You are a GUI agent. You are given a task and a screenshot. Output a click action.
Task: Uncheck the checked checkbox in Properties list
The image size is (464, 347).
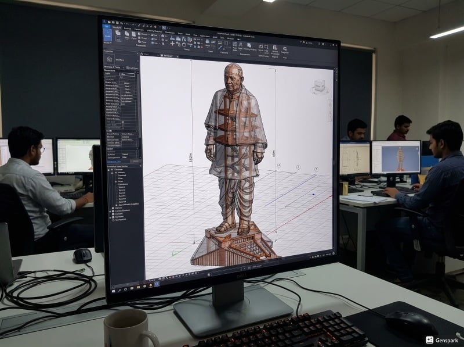pyautogui.click(x=123, y=122)
